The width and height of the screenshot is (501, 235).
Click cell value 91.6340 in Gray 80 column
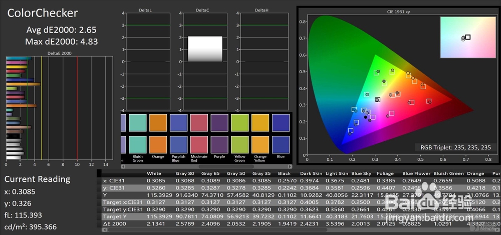[184, 195]
